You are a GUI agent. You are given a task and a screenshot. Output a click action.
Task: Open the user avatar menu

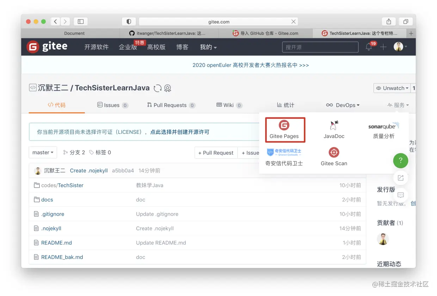400,47
